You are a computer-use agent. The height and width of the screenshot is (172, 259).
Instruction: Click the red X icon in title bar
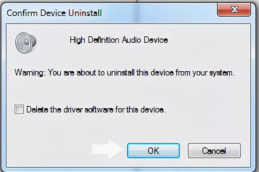tap(235, 9)
